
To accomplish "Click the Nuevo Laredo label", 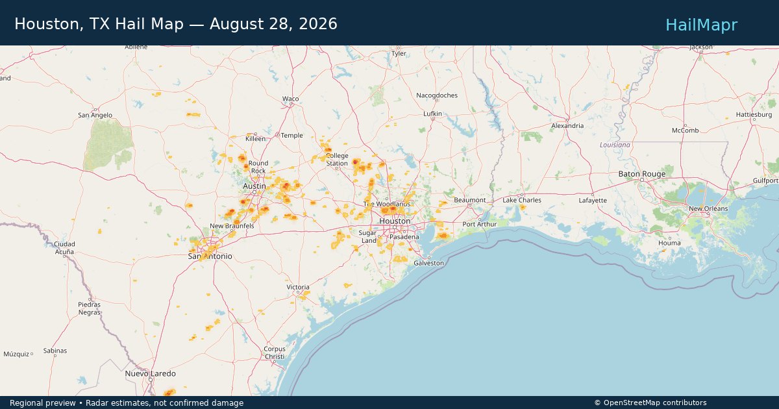I will [x=150, y=373].
